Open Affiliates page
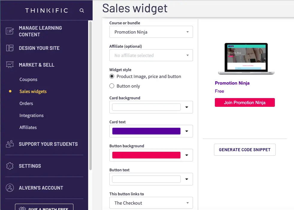 pyautogui.click(x=28, y=127)
